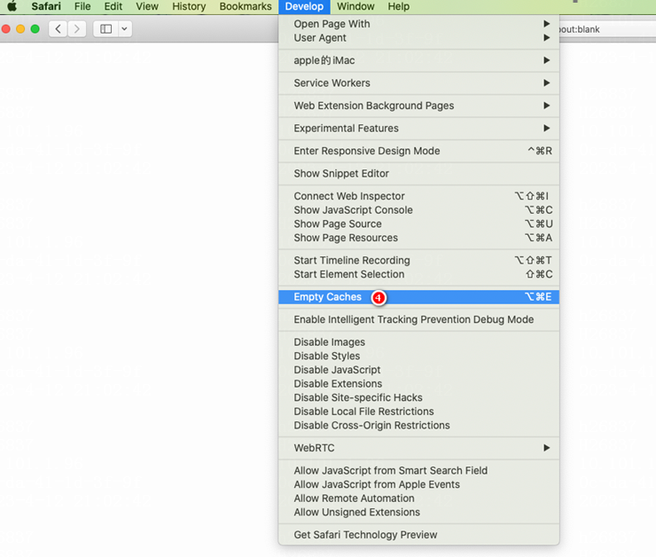Image resolution: width=656 pixels, height=557 pixels.
Task: Close the Develop menu in menu bar
Action: tap(304, 6)
